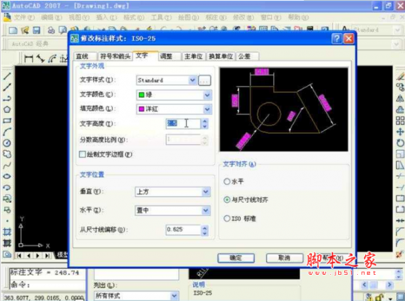Open 修改 menu
The image size is (405, 301).
243,18
